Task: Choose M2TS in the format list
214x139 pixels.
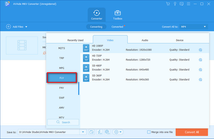Action: click(62, 48)
